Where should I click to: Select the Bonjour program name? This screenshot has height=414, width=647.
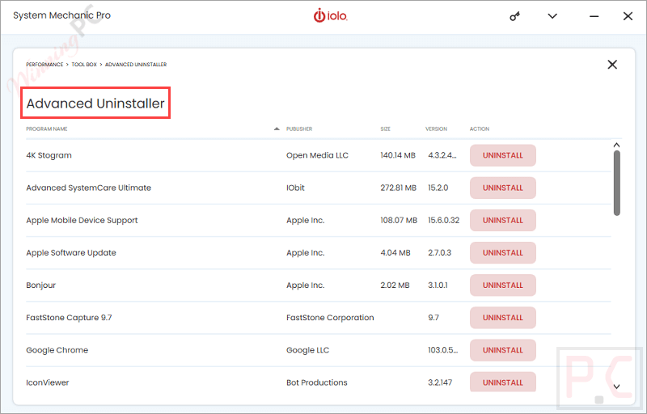(x=41, y=285)
